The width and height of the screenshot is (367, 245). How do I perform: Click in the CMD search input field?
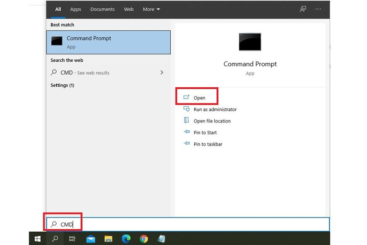point(196,224)
